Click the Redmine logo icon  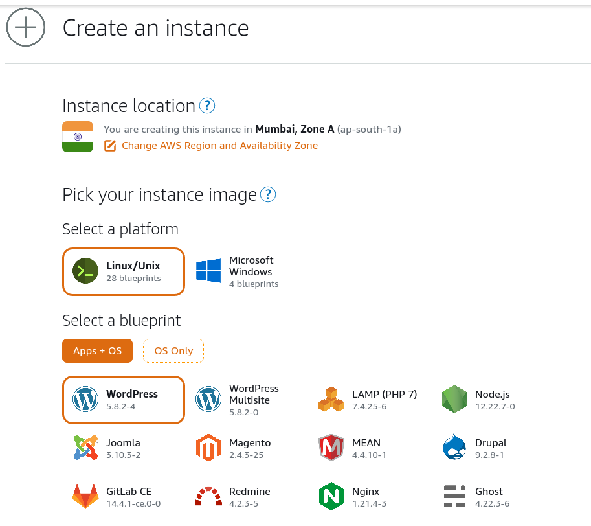tap(208, 496)
